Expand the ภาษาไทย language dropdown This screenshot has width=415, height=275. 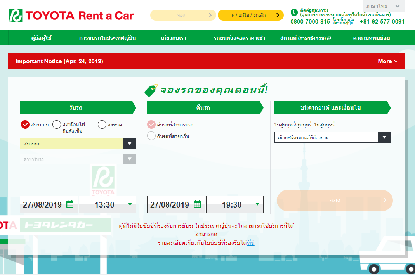tap(383, 6)
